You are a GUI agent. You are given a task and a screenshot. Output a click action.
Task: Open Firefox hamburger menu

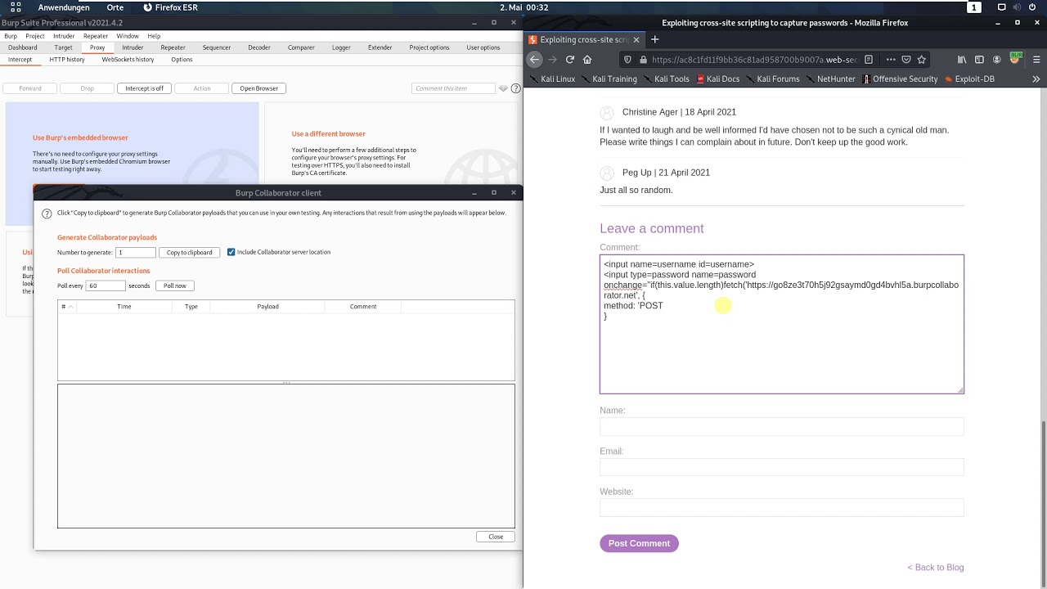pyautogui.click(x=1035, y=60)
